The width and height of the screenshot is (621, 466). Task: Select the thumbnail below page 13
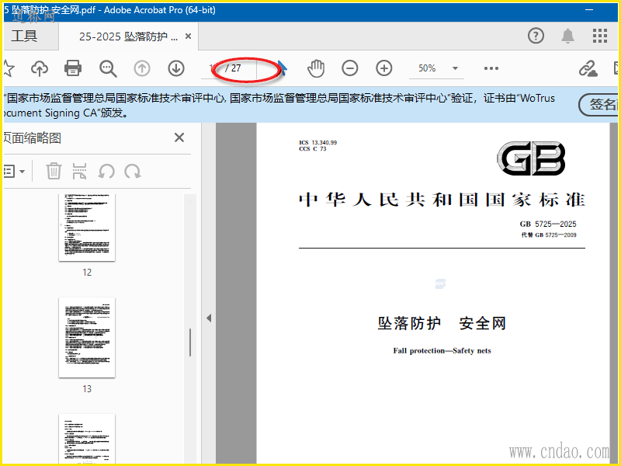[87, 439]
